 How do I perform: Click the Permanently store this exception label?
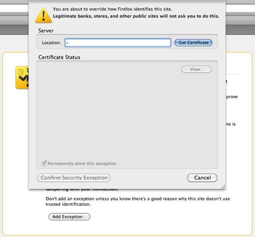82,163
